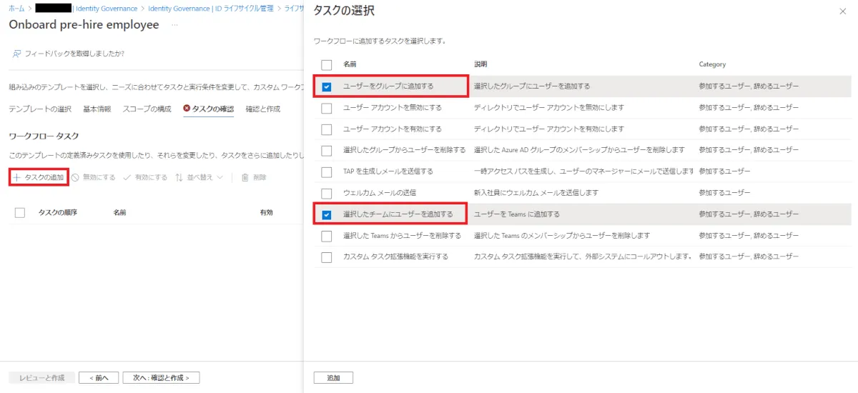
Task: Click the 次へ: 確認と作成 button
Action: (x=161, y=377)
